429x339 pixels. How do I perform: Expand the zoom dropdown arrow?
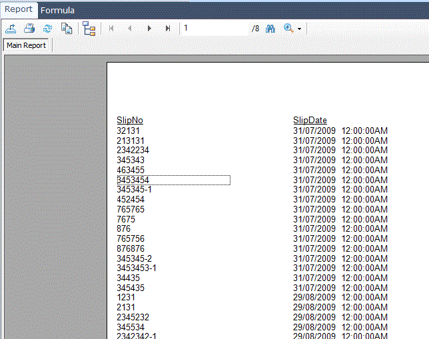(300, 29)
